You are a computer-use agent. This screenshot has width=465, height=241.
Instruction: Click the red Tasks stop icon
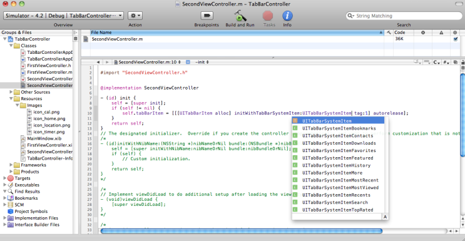coord(268,16)
